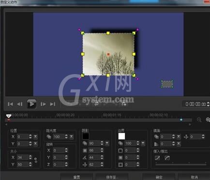Click the border blur icon

[120, 158]
